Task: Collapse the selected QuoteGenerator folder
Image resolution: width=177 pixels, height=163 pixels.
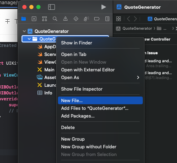Action: 29,39
